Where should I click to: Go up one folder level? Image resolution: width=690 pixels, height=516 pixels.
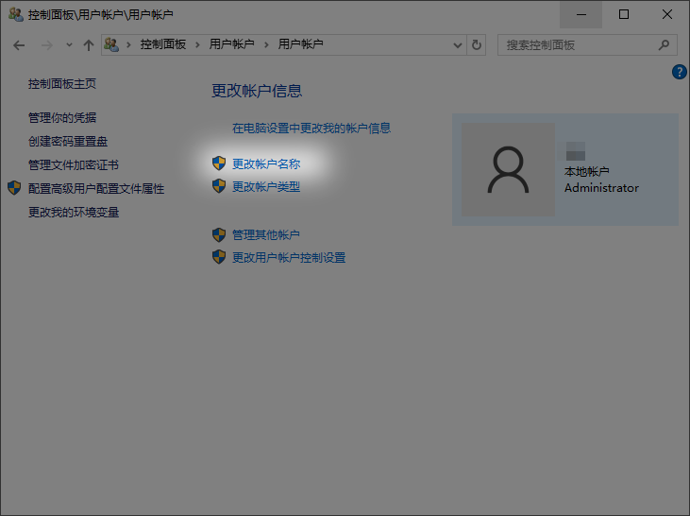pyautogui.click(x=89, y=45)
